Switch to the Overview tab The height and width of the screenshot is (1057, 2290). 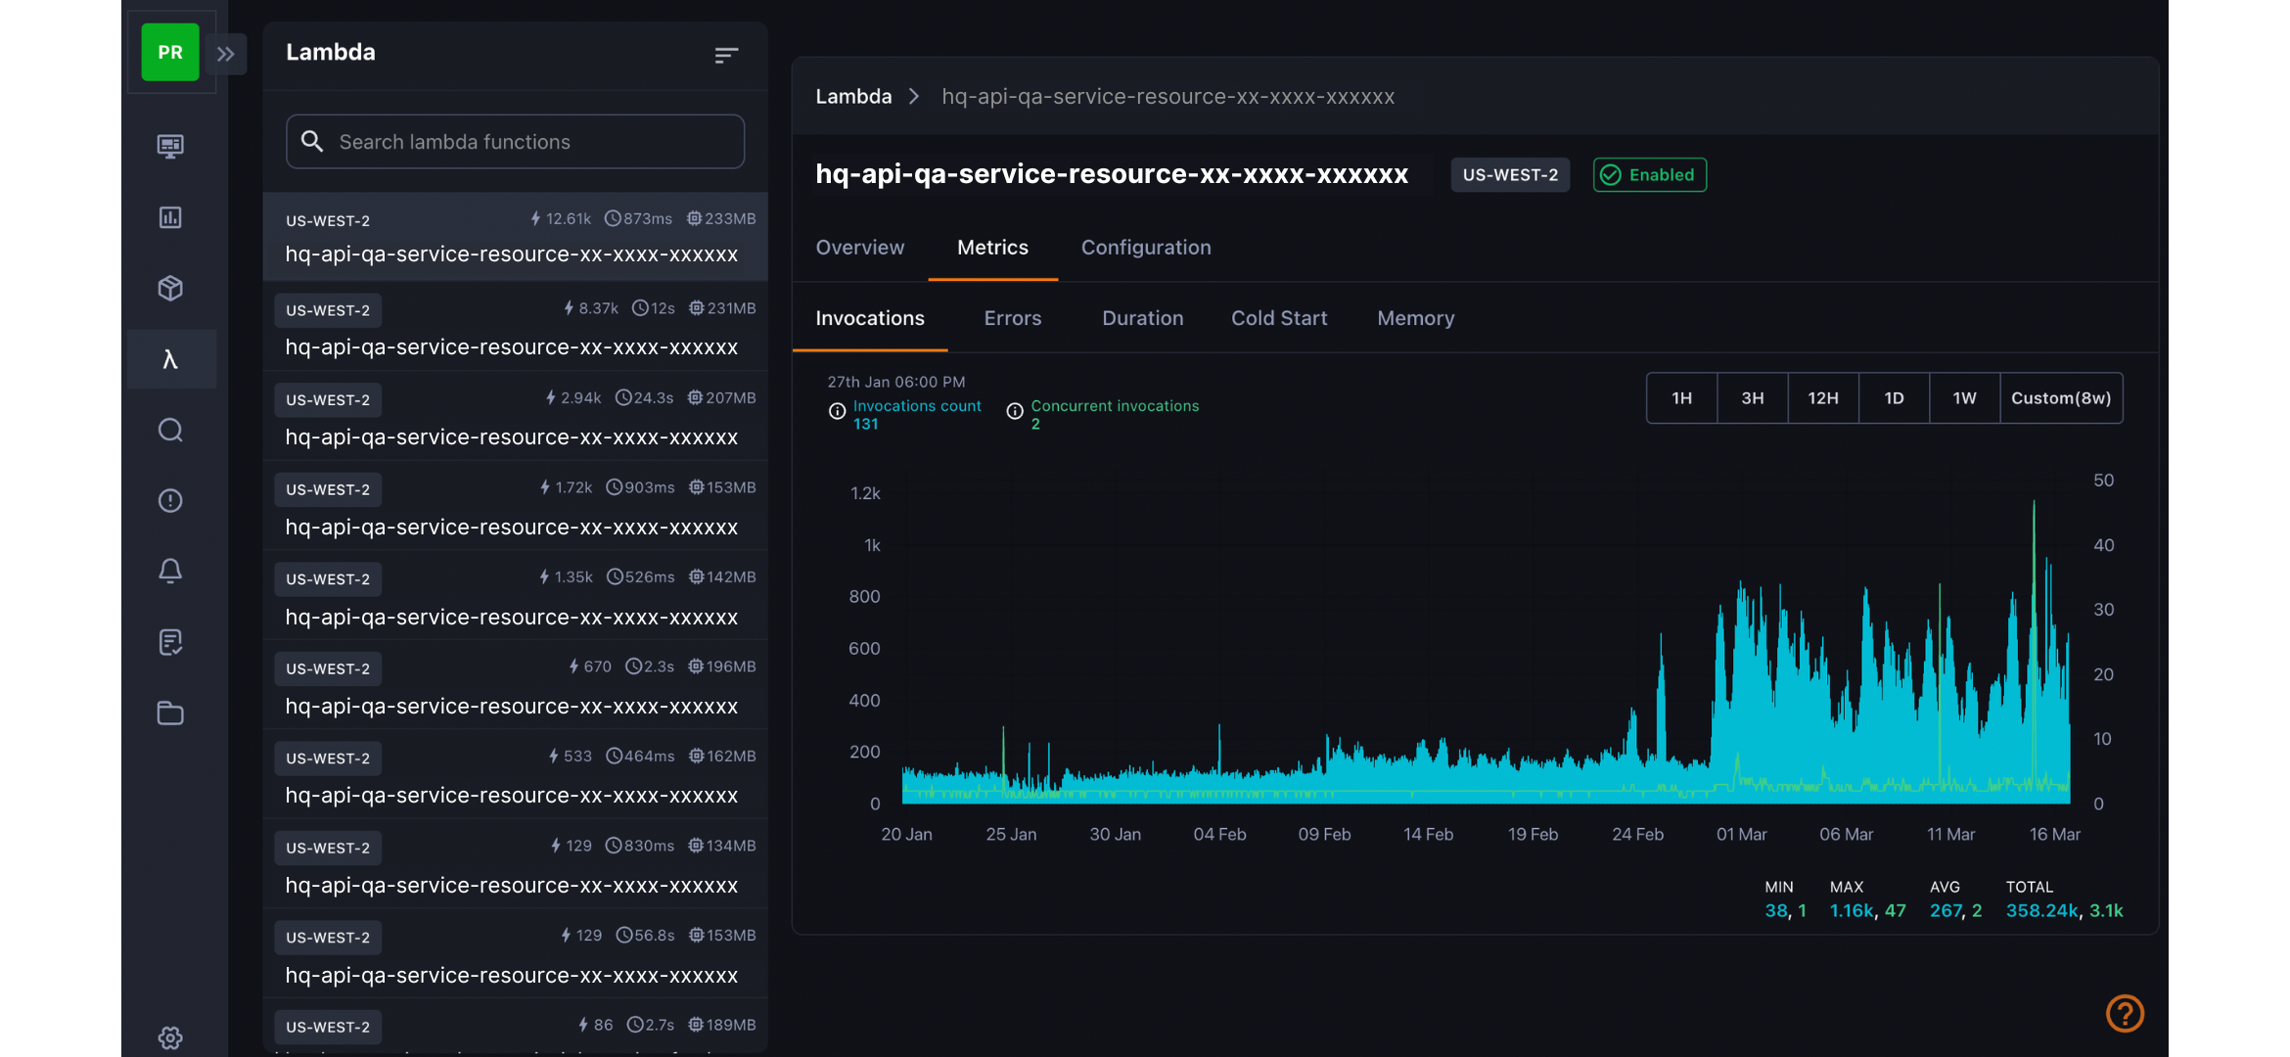click(x=860, y=248)
